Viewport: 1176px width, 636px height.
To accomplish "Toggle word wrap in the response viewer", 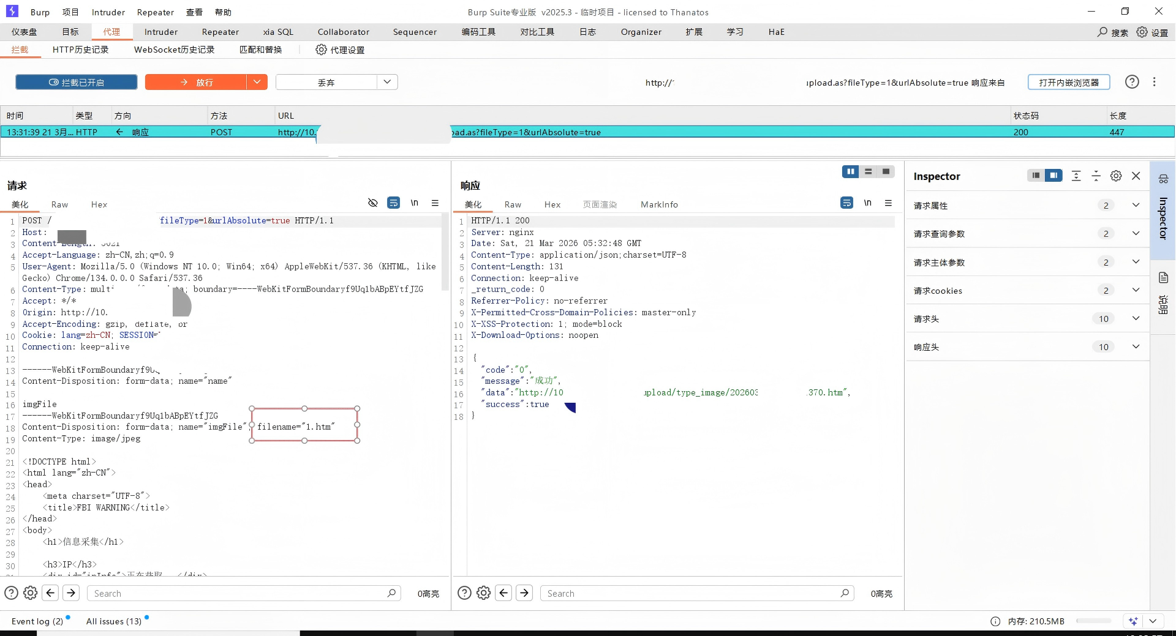I will click(x=847, y=203).
